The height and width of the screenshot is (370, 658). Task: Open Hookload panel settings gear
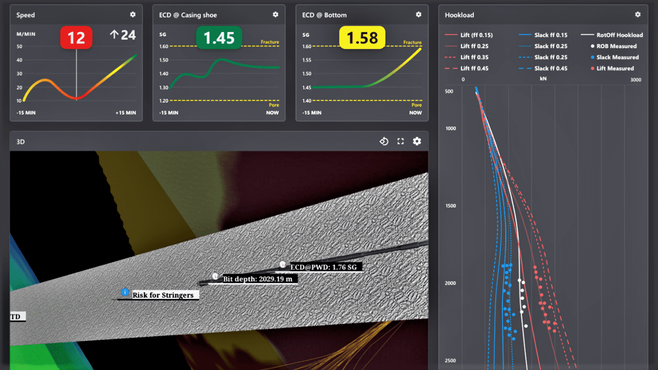637,15
